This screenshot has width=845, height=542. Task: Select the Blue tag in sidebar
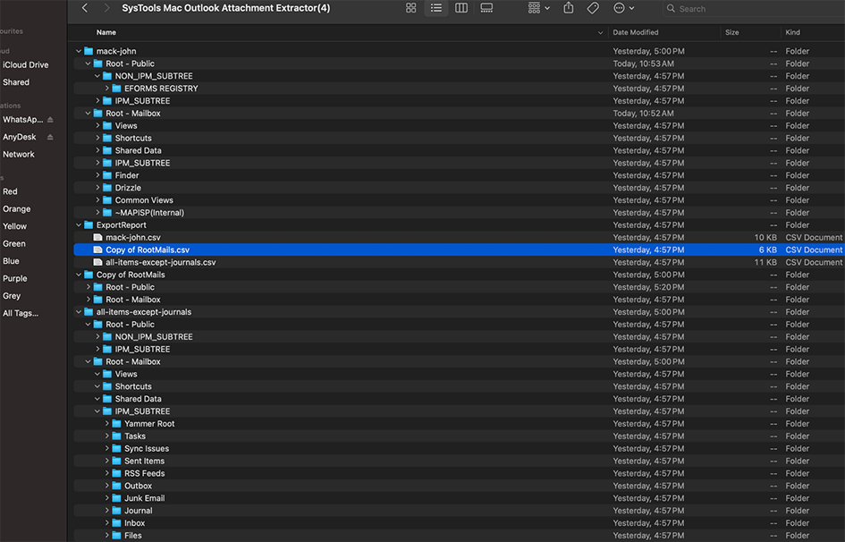click(x=11, y=261)
